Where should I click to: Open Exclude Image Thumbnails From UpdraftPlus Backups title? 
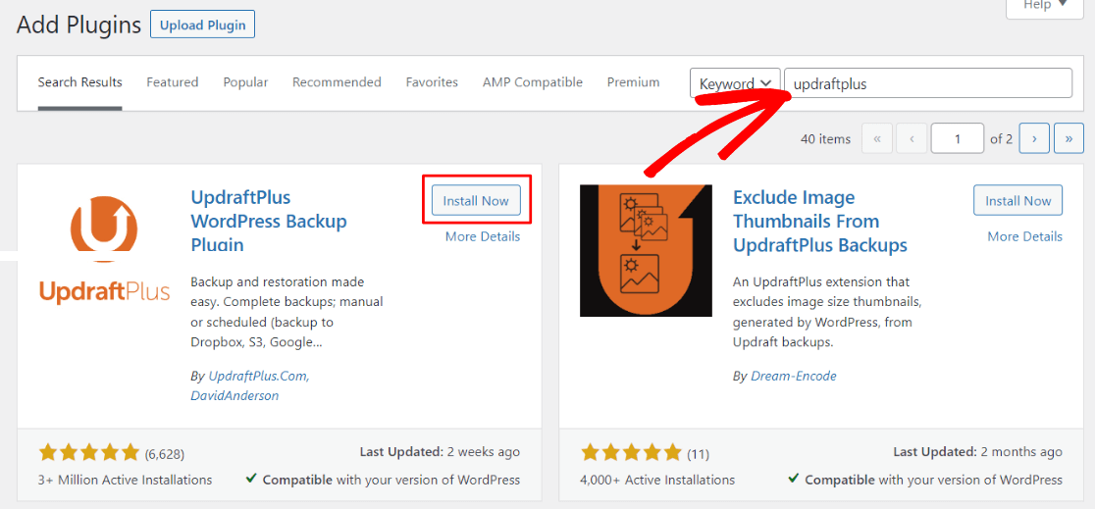coord(820,222)
